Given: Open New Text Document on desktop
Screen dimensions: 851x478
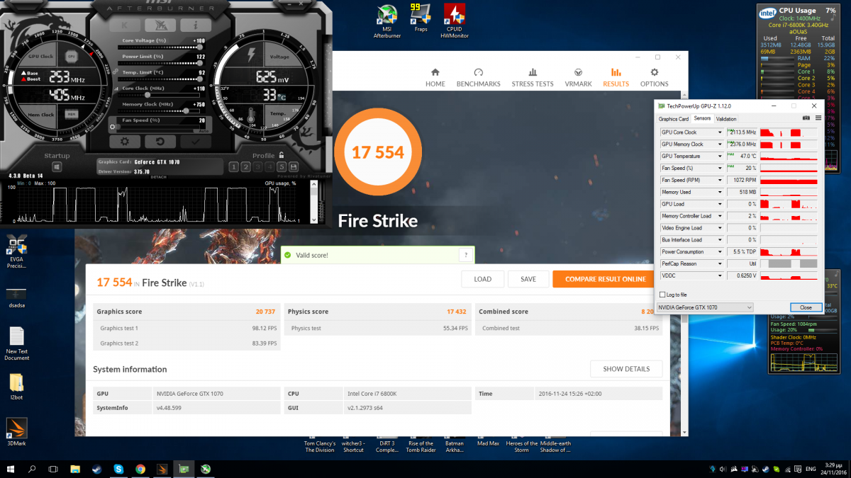Looking at the screenshot, I should pos(16,344).
